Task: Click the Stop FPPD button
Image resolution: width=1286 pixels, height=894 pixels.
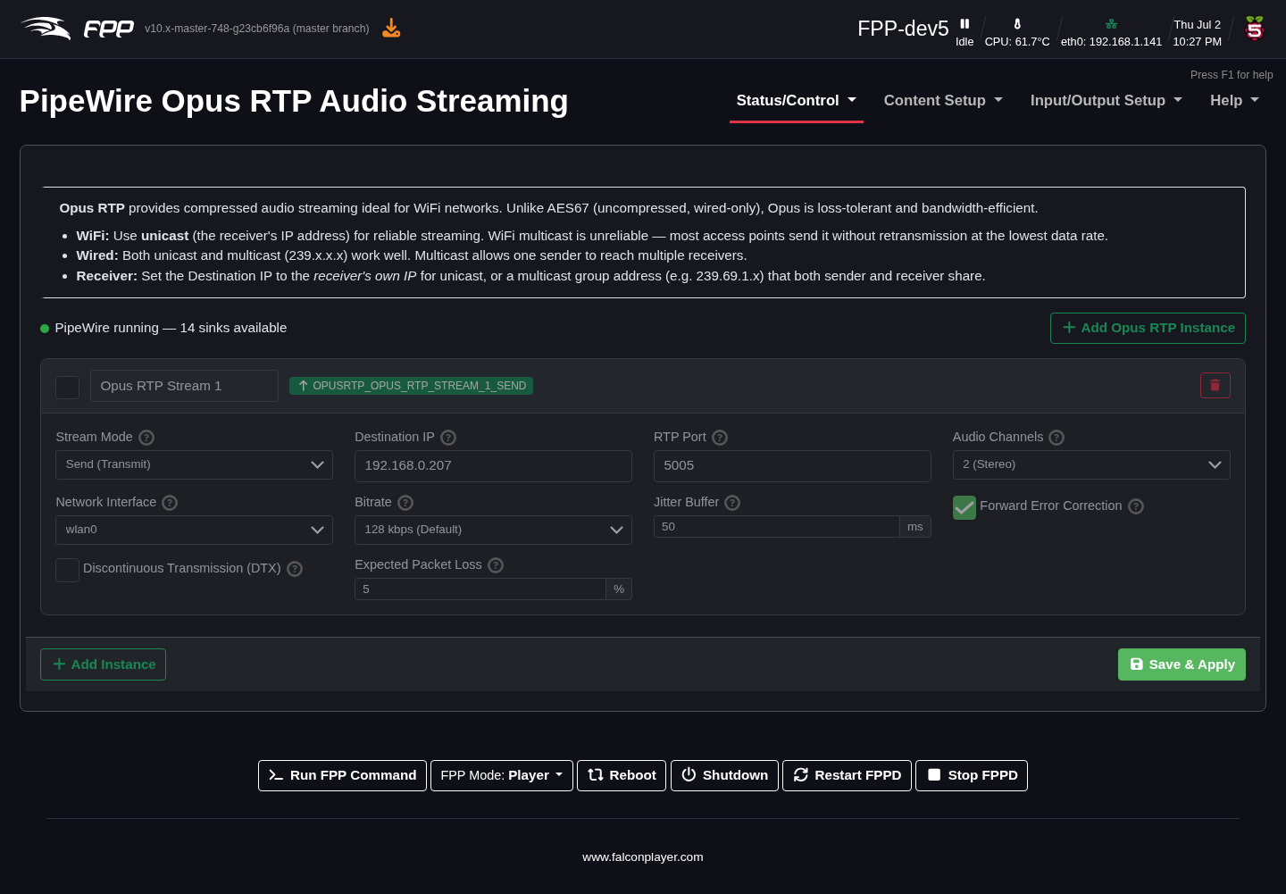Action: click(x=972, y=775)
